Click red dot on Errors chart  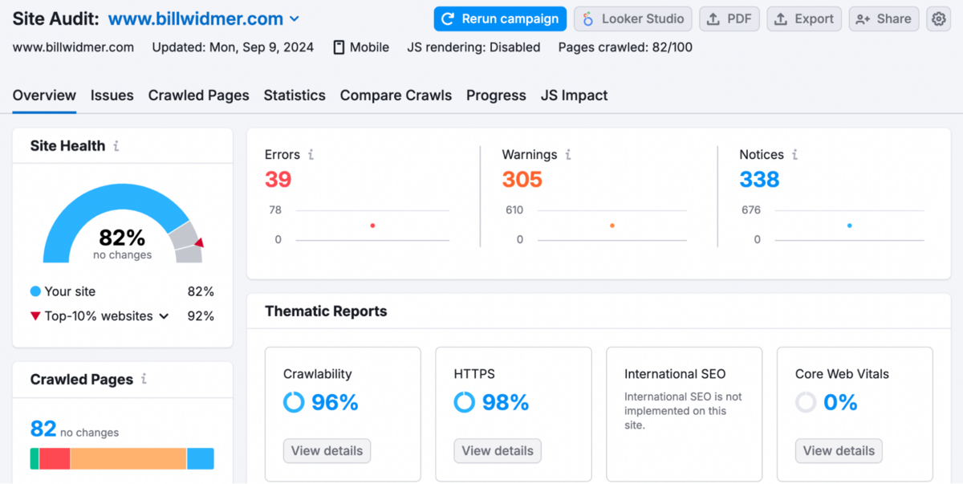click(x=372, y=226)
